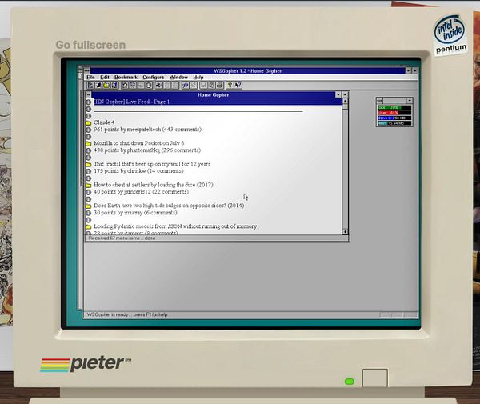This screenshot has width=480, height=404.
Task: Open That fractal that's been up on my wall
Action: (x=152, y=164)
